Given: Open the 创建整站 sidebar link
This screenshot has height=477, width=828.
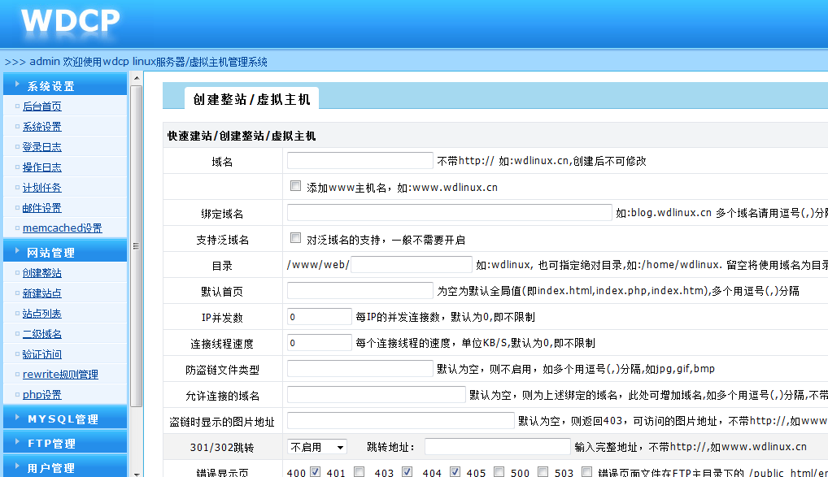Looking at the screenshot, I should [41, 273].
